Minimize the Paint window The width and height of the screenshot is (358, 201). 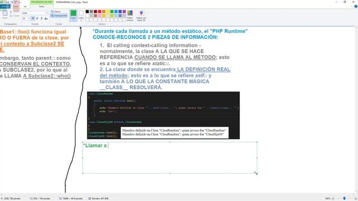pos(336,2)
